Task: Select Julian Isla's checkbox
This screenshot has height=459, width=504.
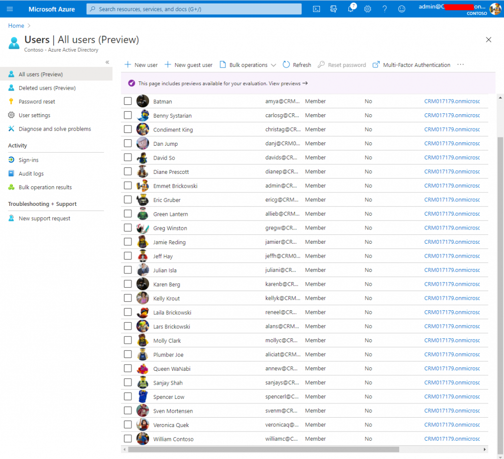Action: pyautogui.click(x=128, y=270)
